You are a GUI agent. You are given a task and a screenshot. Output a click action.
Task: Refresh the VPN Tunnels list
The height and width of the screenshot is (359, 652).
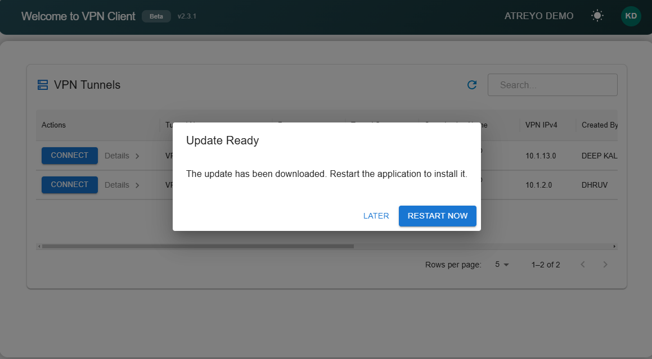[x=472, y=85]
